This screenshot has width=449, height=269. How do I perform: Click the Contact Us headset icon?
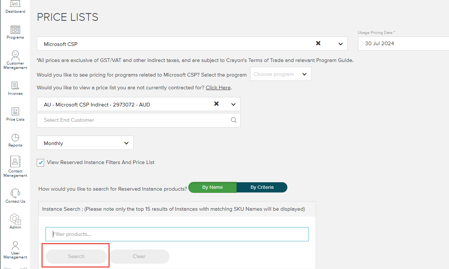pos(15,193)
